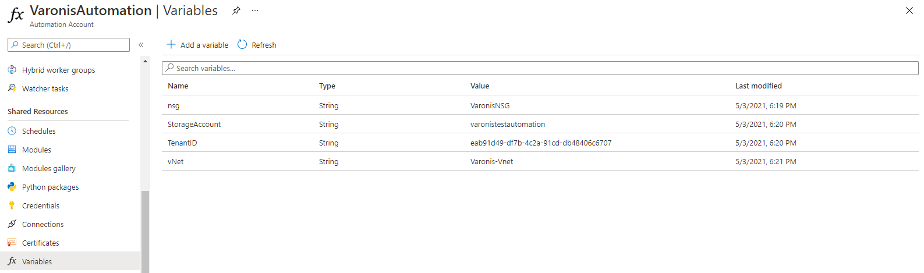The width and height of the screenshot is (924, 273).
Task: Open Watcher tasks
Action: [x=45, y=88]
